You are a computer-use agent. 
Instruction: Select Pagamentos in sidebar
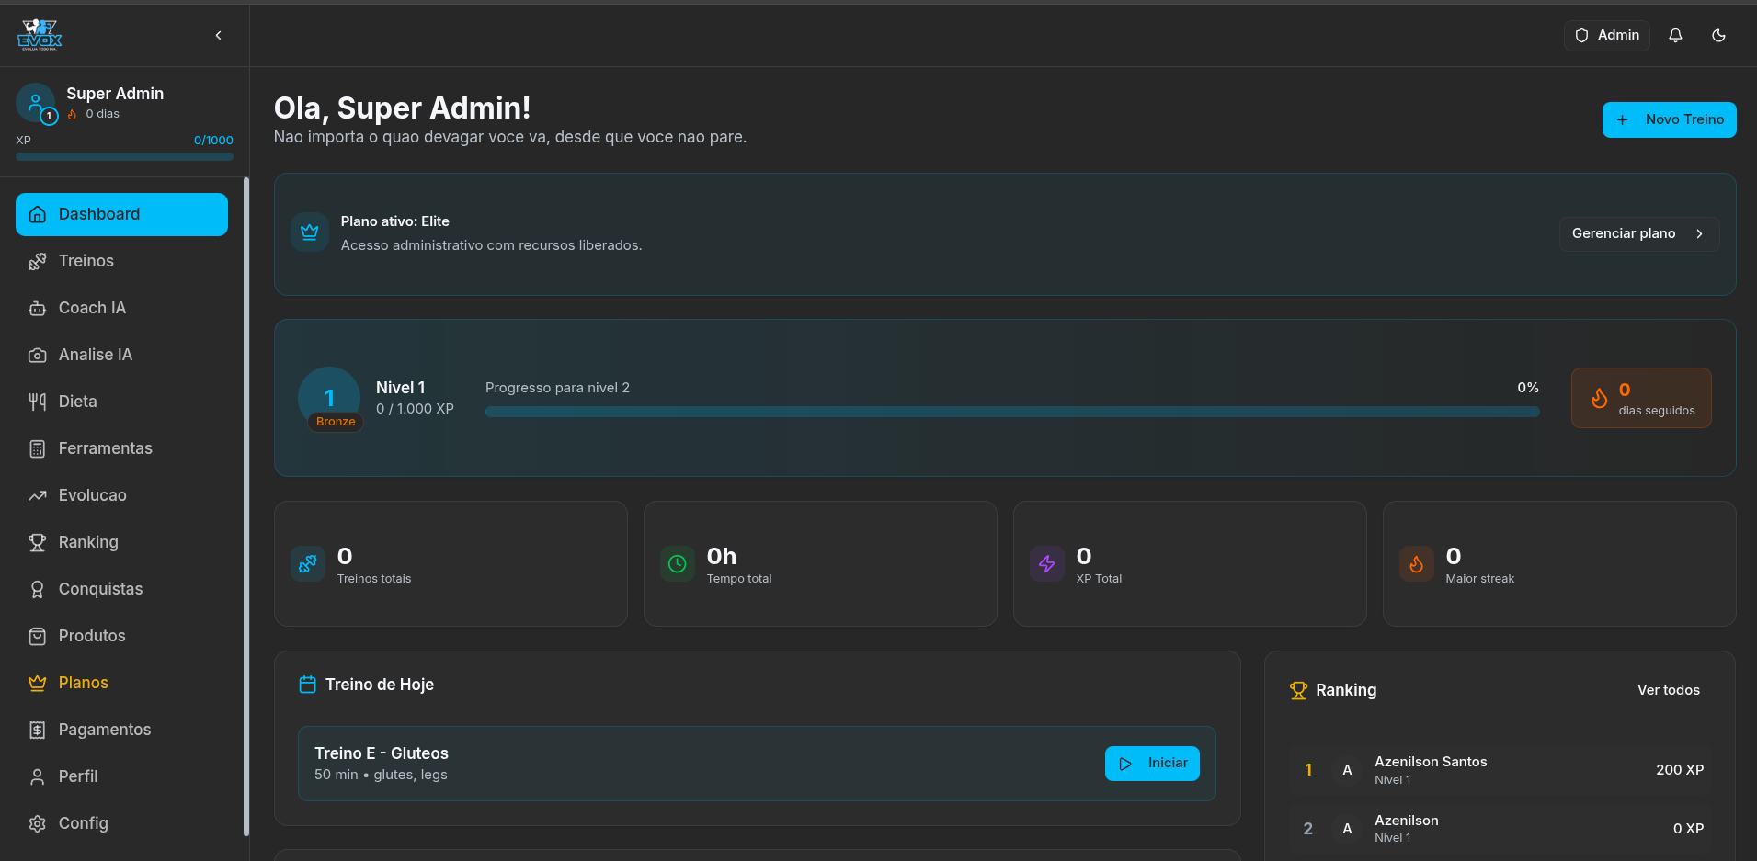[x=121, y=730]
